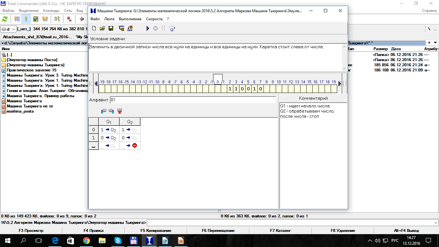Open Chrome from the taskbar
This screenshot has width=439, height=247.
point(86,240)
